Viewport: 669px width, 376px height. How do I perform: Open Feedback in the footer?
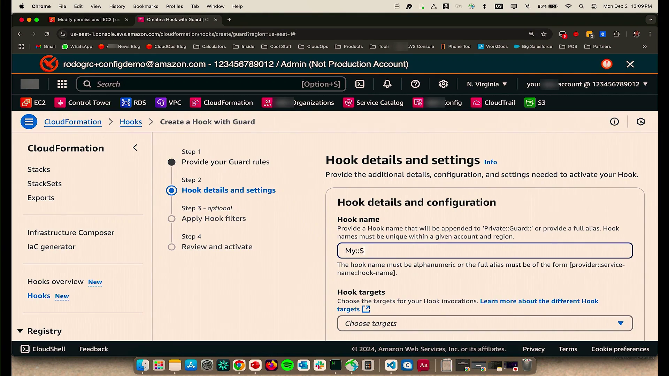click(94, 349)
